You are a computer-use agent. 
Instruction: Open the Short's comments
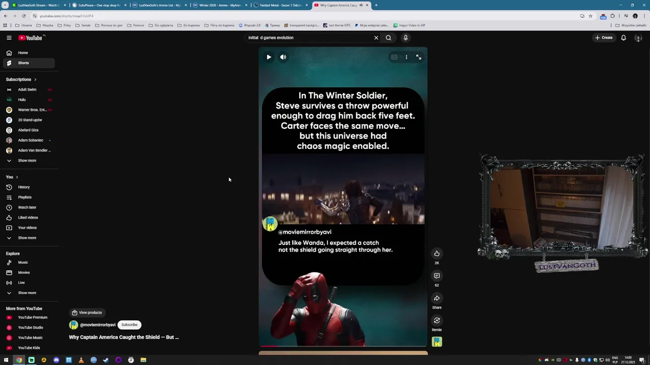coord(437,276)
